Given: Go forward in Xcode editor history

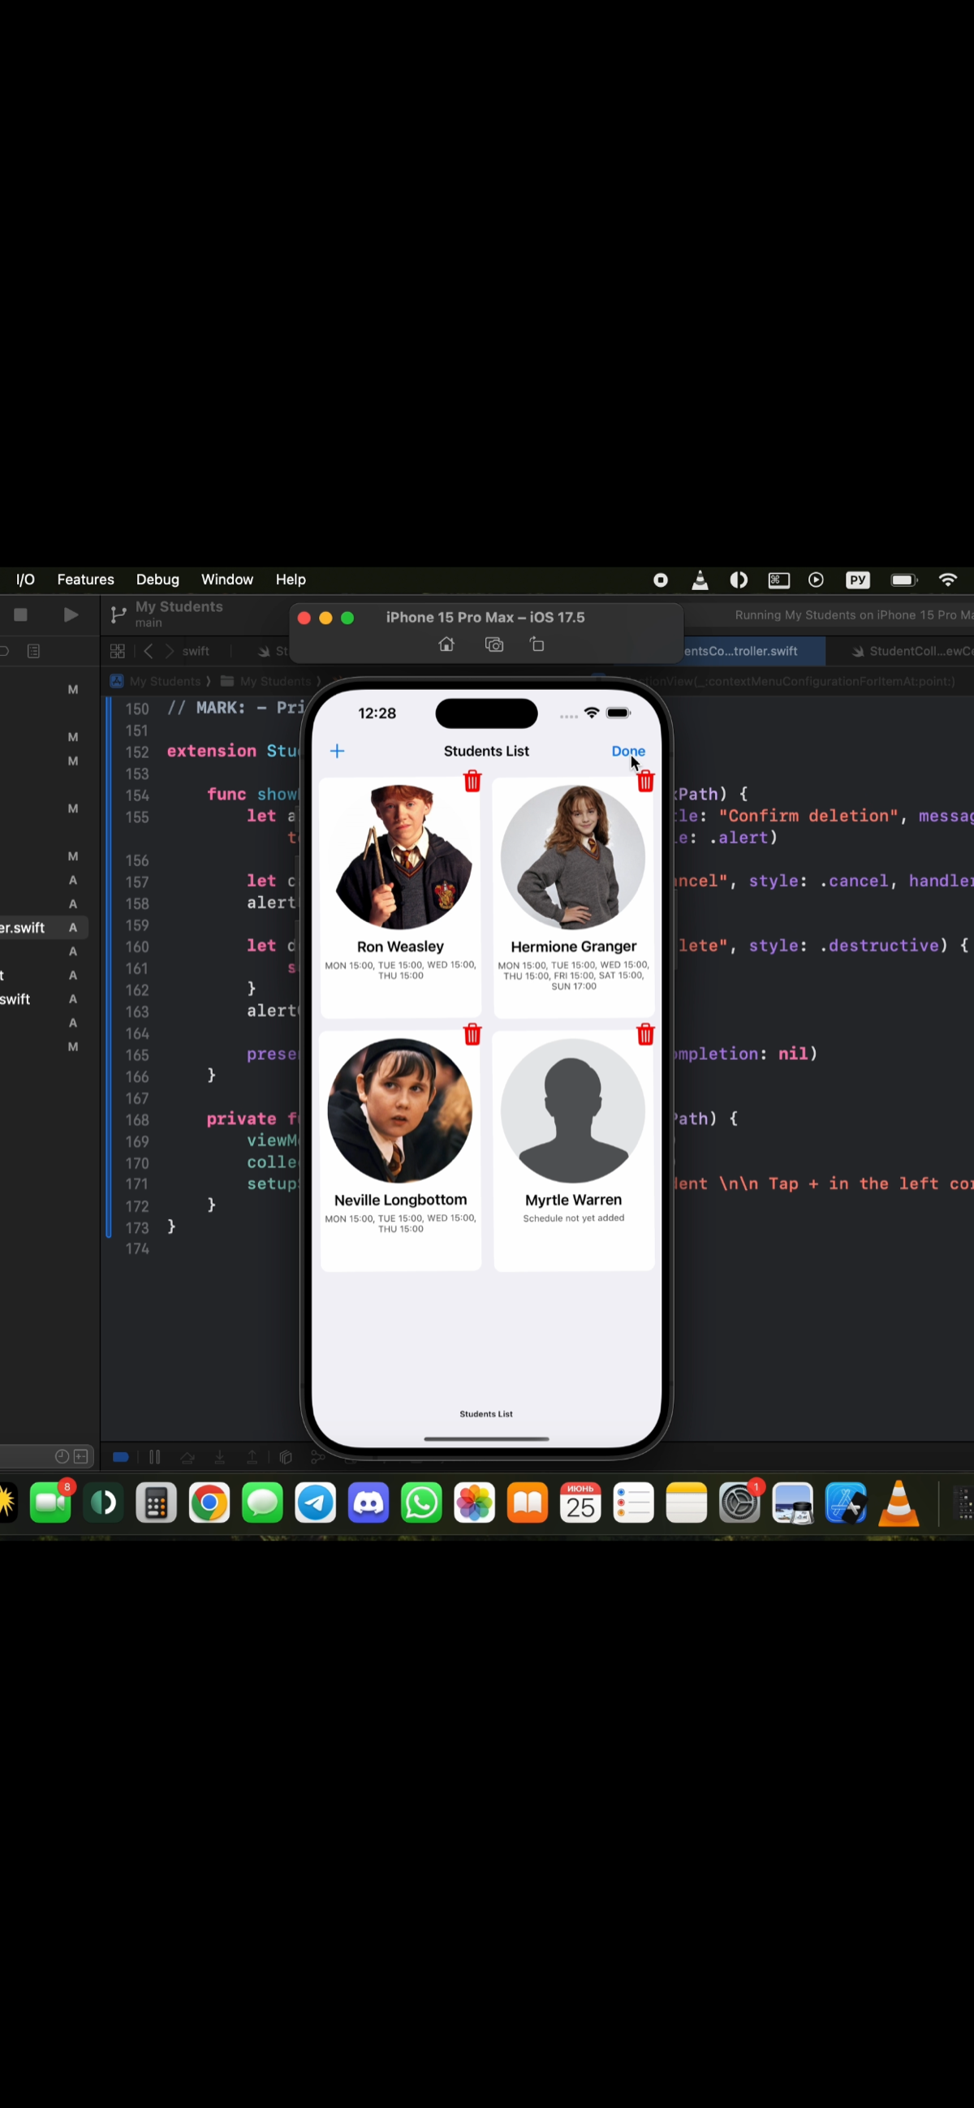Looking at the screenshot, I should pyautogui.click(x=170, y=650).
